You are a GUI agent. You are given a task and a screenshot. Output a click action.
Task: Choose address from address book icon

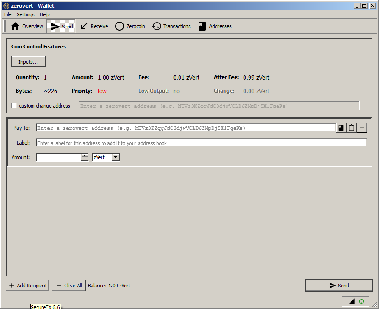(341, 128)
